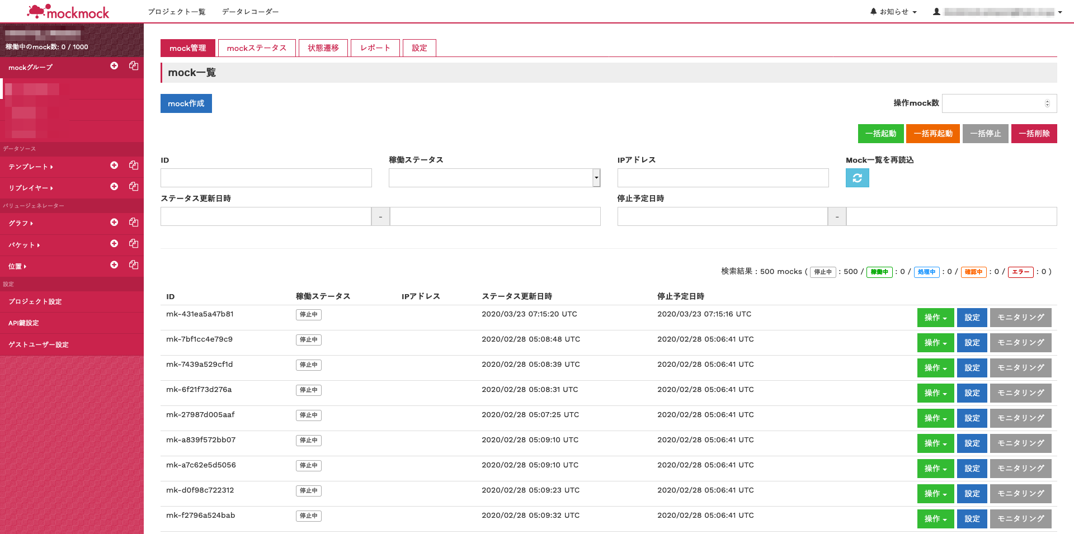Click the copy icon next to mockグループ

pyautogui.click(x=133, y=66)
